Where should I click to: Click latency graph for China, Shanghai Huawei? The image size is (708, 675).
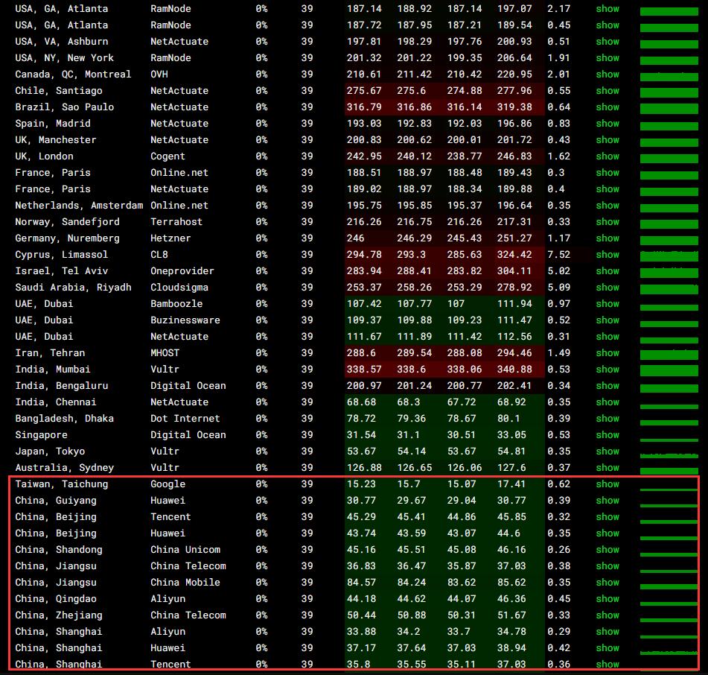click(669, 652)
